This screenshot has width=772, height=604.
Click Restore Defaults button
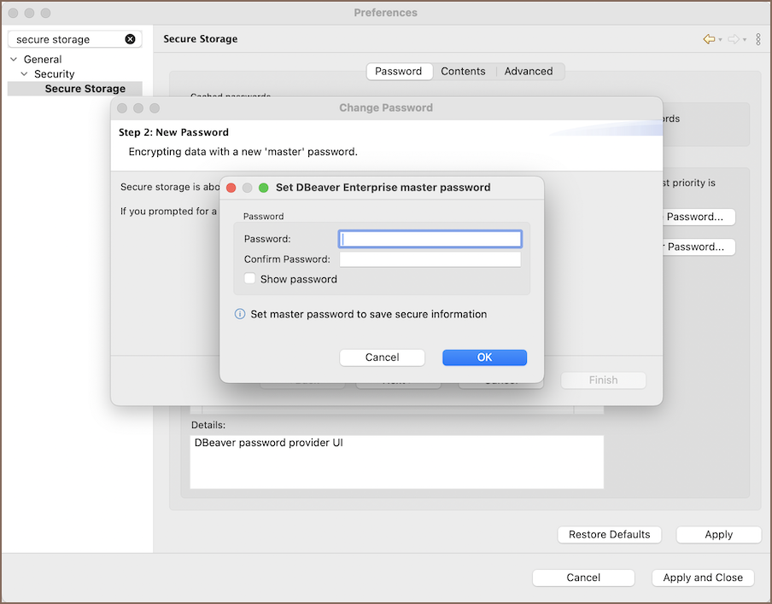[x=609, y=535]
